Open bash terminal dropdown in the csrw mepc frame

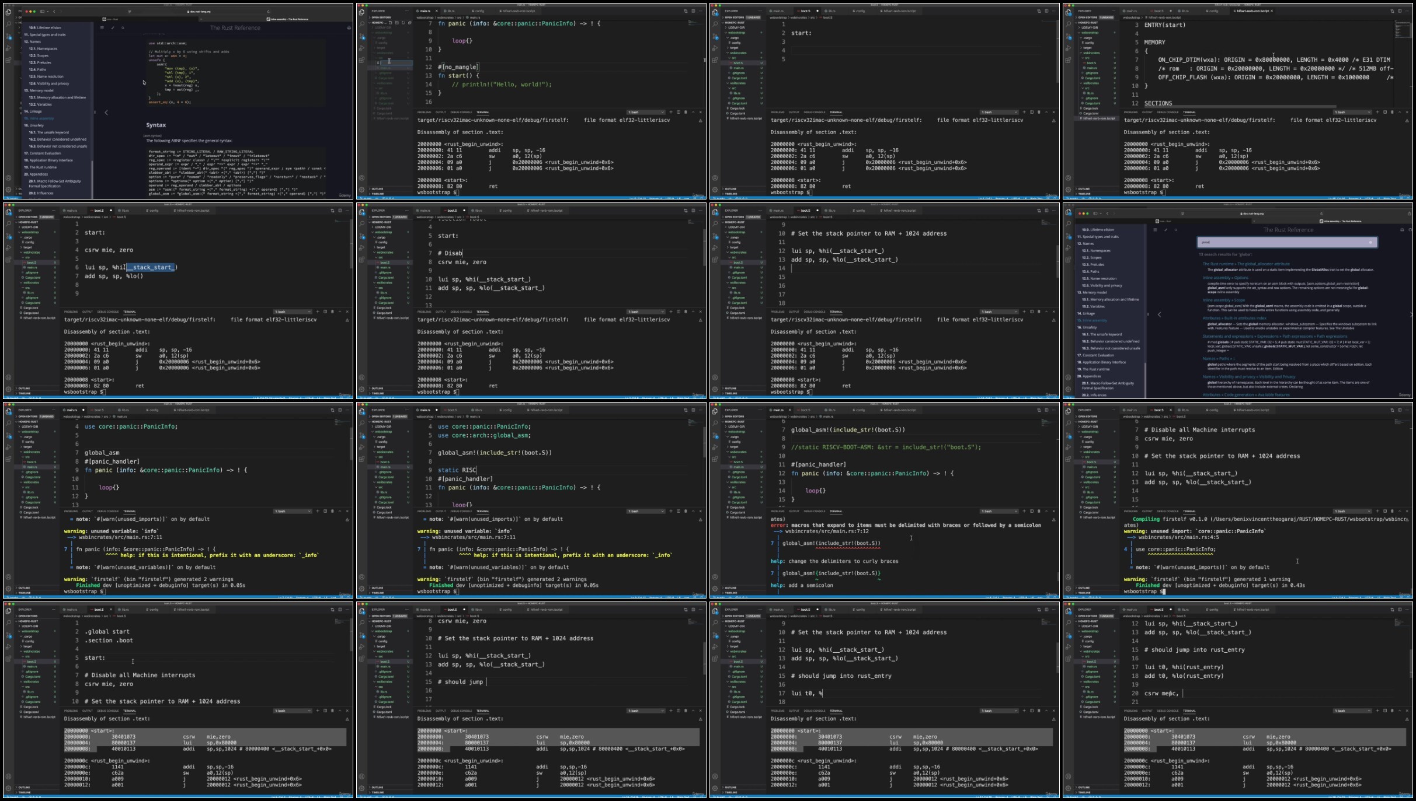pos(1352,711)
